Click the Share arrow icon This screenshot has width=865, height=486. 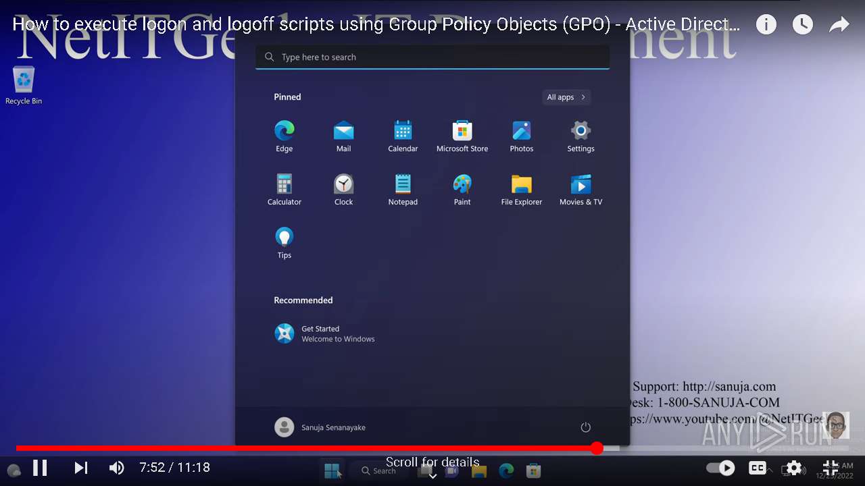pyautogui.click(x=839, y=25)
